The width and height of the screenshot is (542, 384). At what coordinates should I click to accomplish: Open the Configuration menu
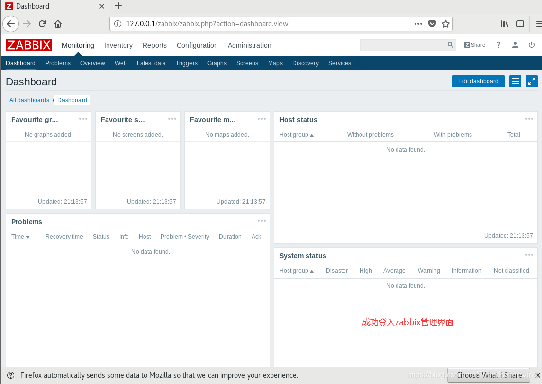click(197, 45)
